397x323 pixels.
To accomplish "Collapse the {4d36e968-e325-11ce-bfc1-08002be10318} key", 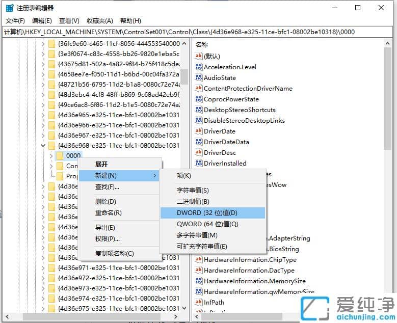I will 43,145.
